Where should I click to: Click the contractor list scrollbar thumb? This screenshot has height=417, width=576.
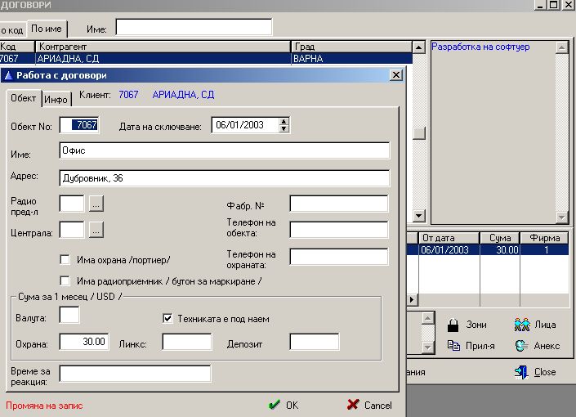[x=419, y=132]
